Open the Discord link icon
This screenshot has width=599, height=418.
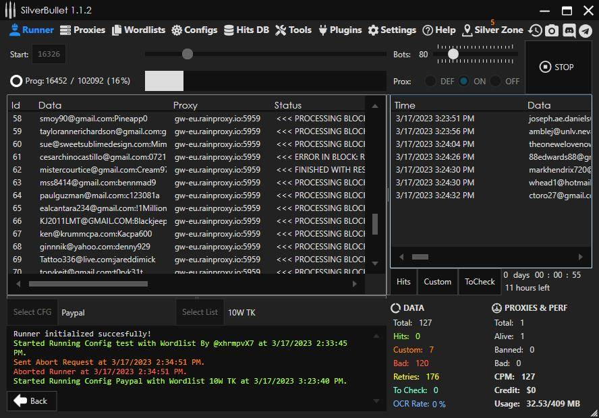(569, 30)
